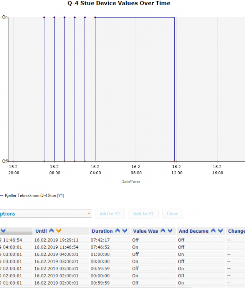Screen dimensions: 245x288
Task: Sort Value Was column descending
Action: pyautogui.click(x=170, y=231)
